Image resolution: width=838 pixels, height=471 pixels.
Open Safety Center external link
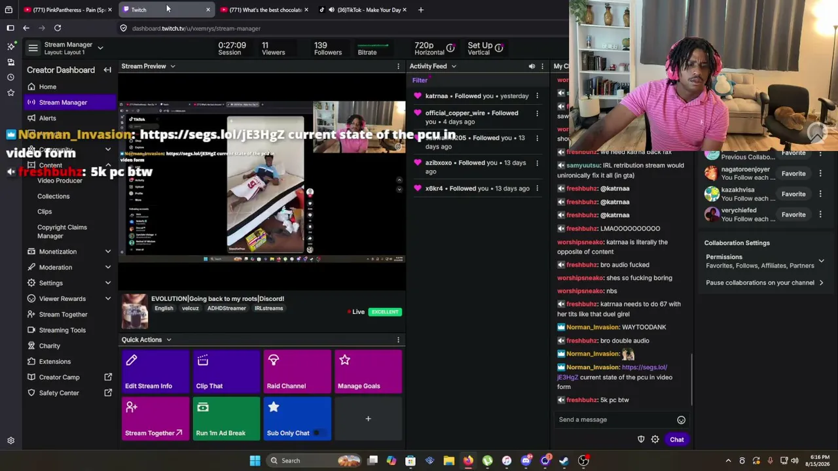(70, 393)
